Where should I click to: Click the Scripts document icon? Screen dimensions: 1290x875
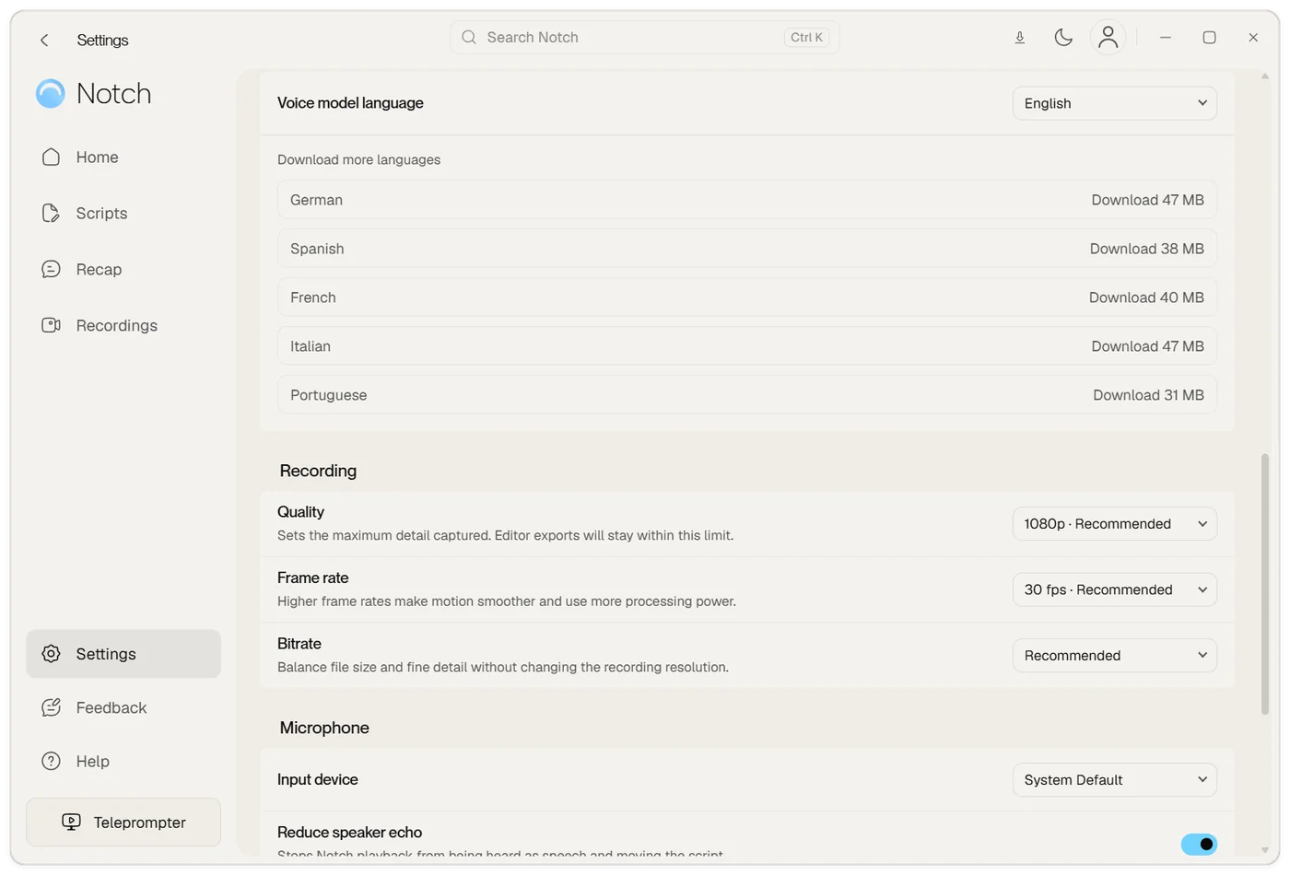(51, 213)
